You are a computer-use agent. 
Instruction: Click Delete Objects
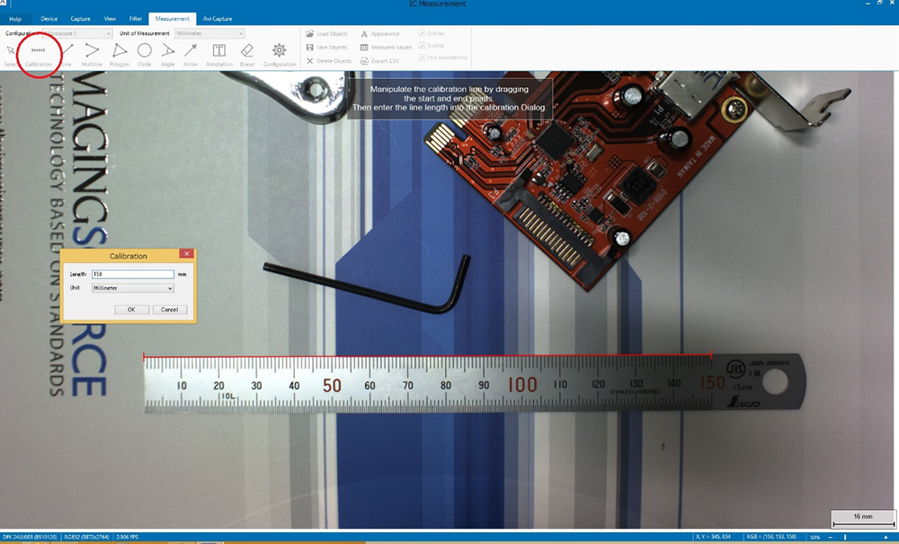[328, 61]
